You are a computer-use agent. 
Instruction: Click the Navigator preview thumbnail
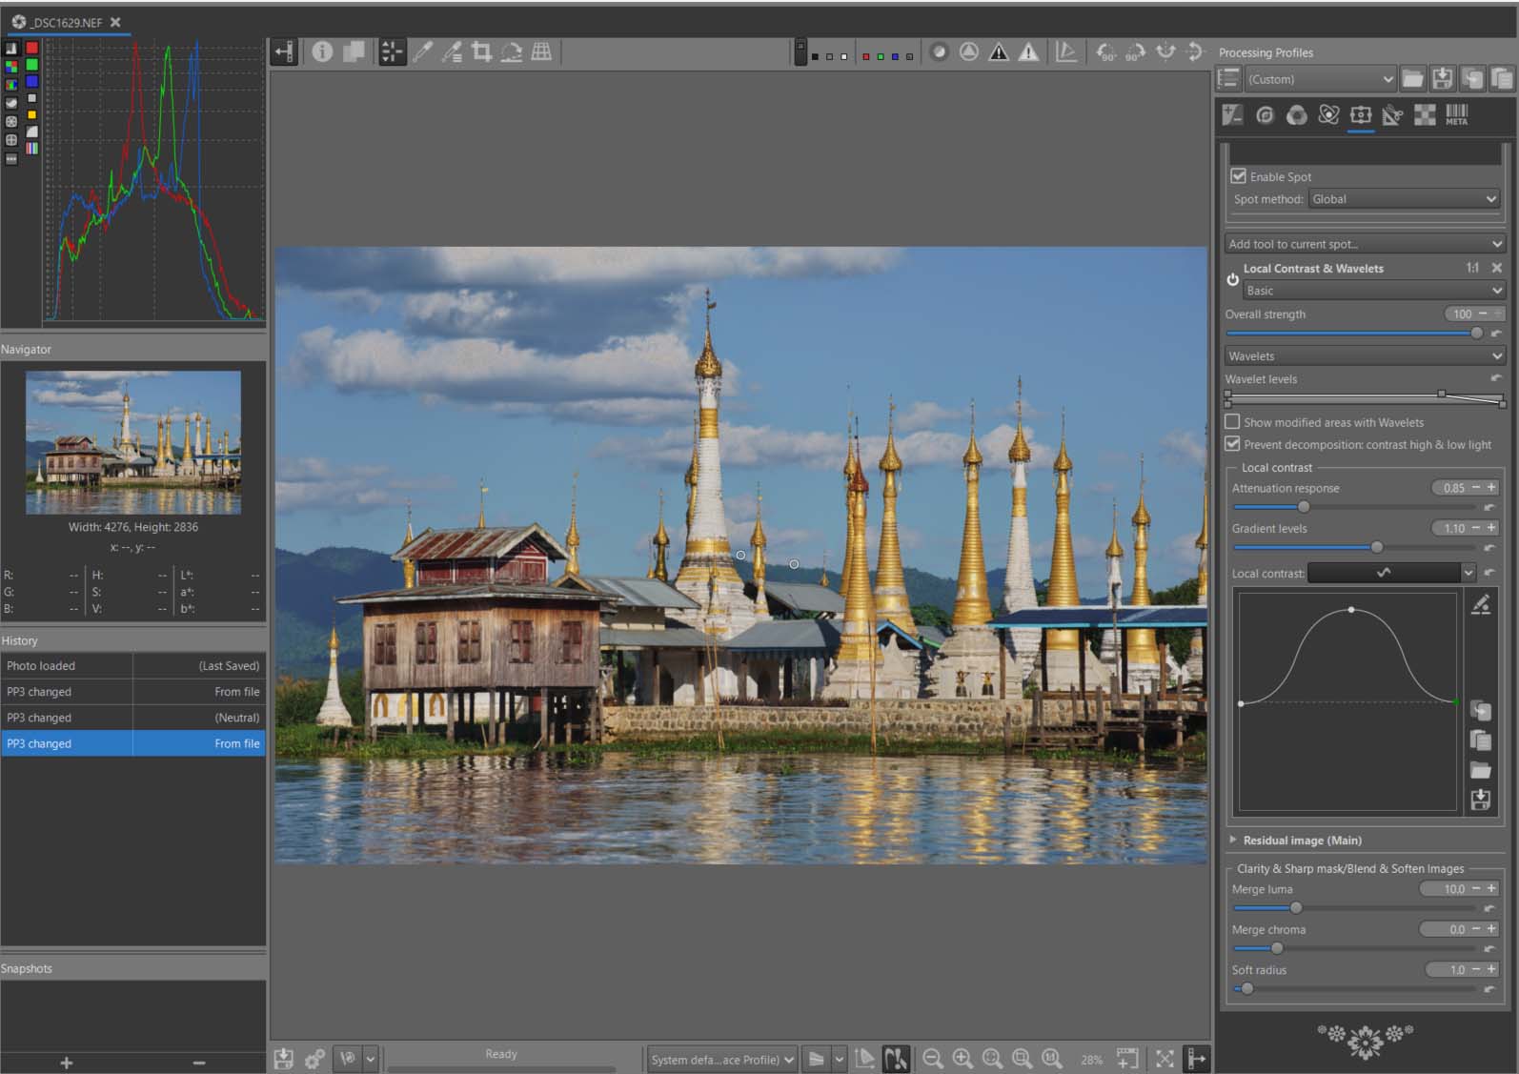pos(133,443)
